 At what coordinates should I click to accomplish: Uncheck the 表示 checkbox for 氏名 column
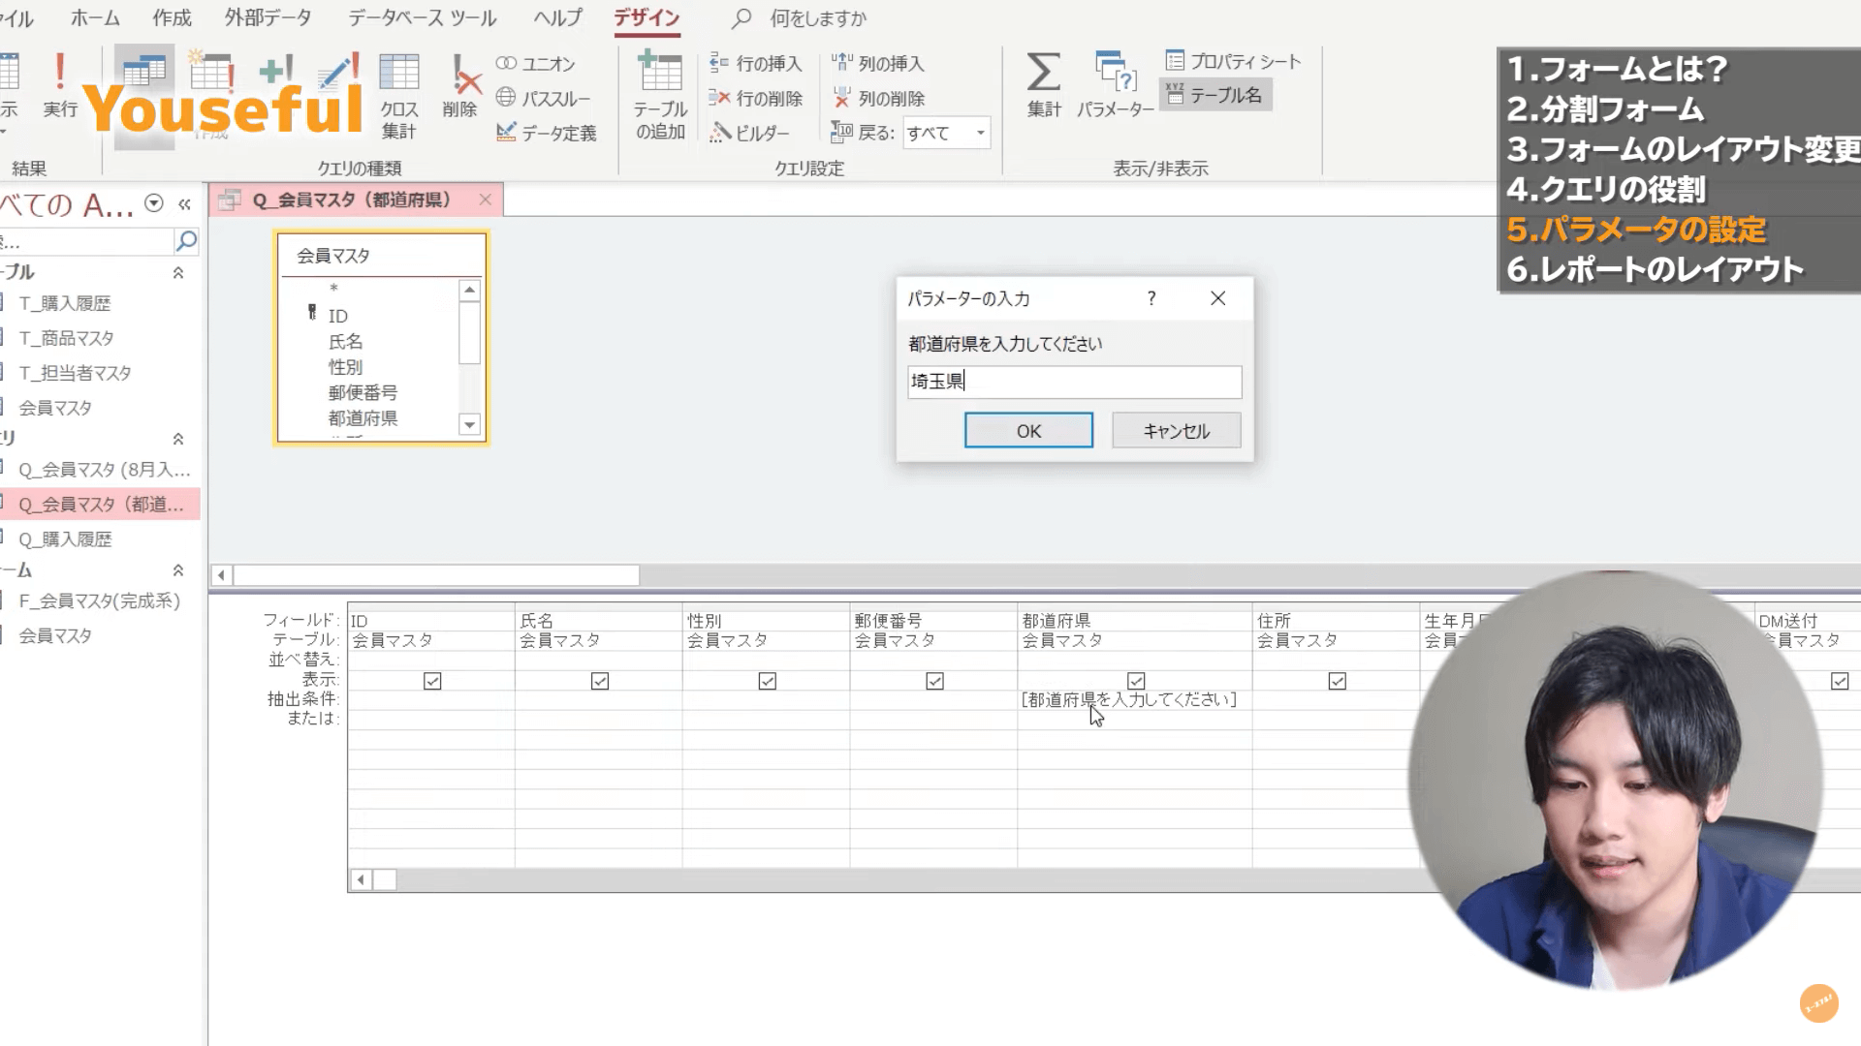click(600, 682)
